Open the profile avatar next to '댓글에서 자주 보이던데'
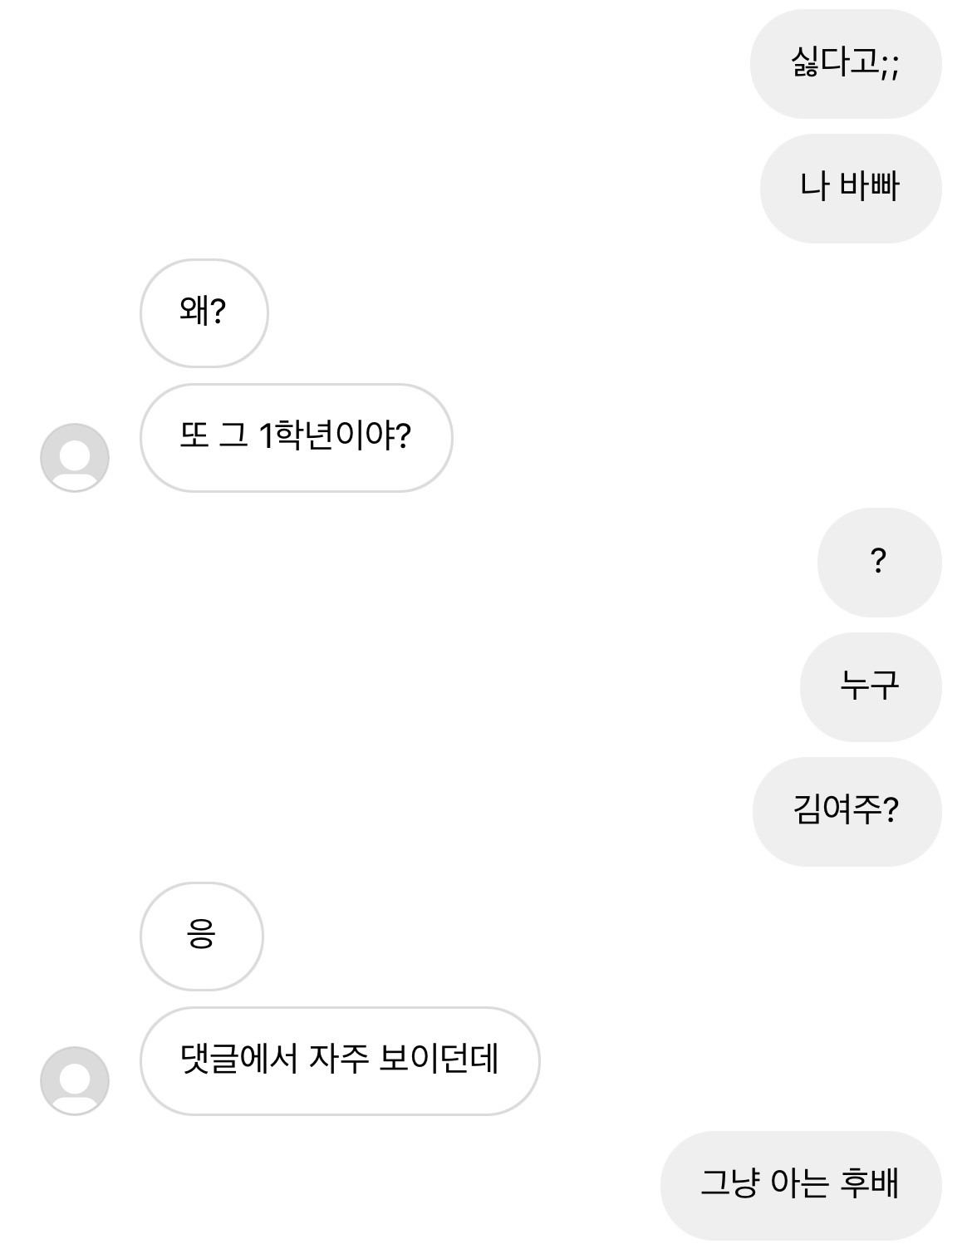Image resolution: width=972 pixels, height=1249 pixels. [x=75, y=1080]
